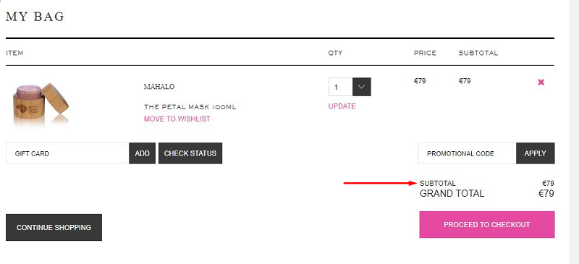Click the Petal Mask jar thumbnail
Viewport: 579px width, 264px height.
point(41,103)
